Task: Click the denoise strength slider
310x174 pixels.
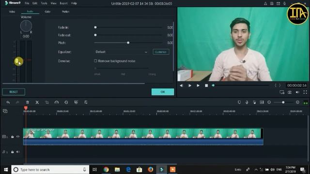Action: coord(122,68)
